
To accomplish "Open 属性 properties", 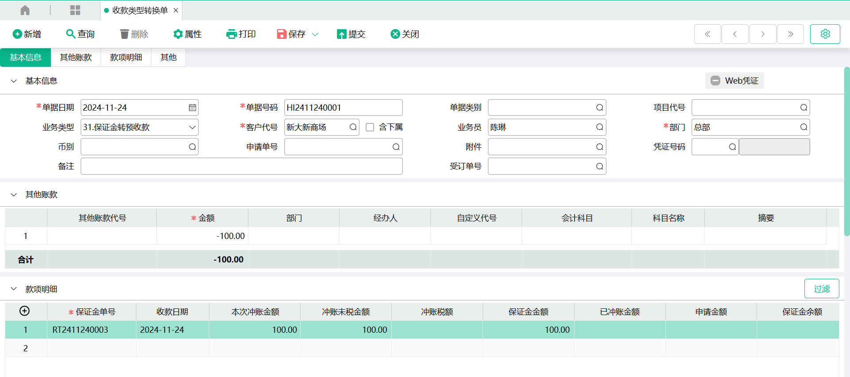I will pyautogui.click(x=188, y=34).
